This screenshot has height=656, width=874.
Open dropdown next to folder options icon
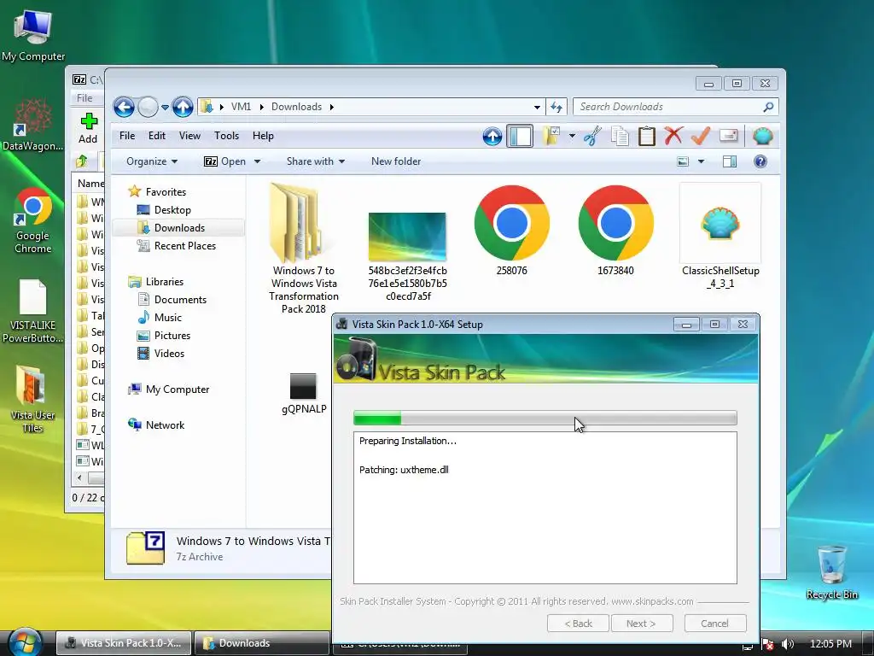tap(572, 136)
